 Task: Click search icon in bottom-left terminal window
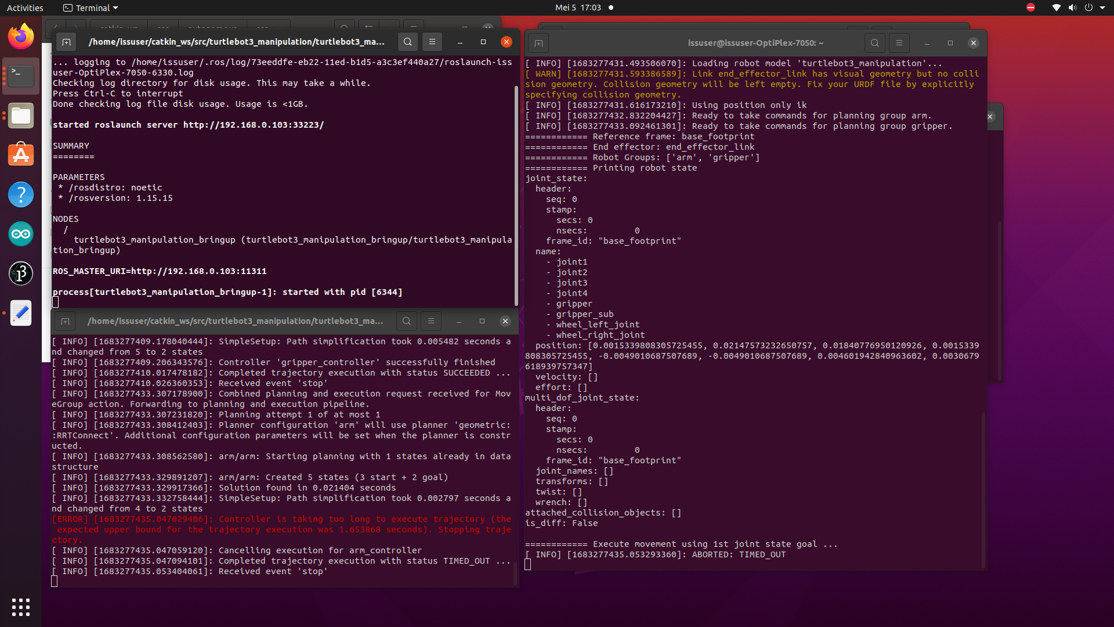407,321
